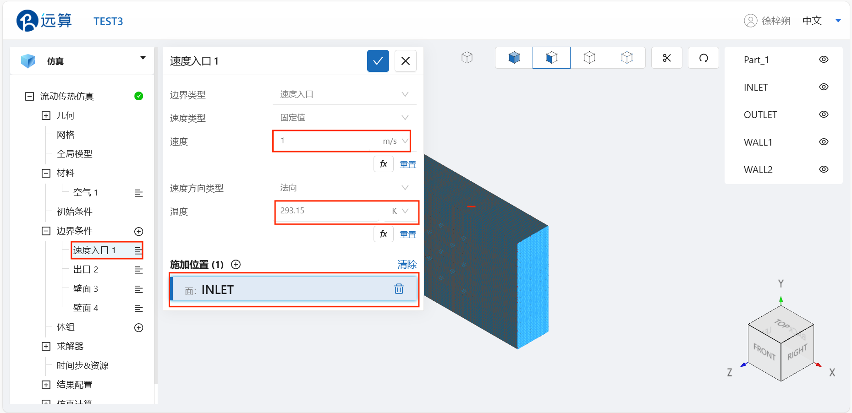Open fx expression editor for 速度
Image resolution: width=852 pixels, height=413 pixels.
click(x=384, y=164)
